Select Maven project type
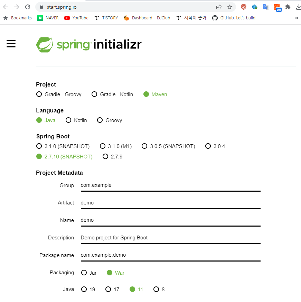 tap(155, 94)
